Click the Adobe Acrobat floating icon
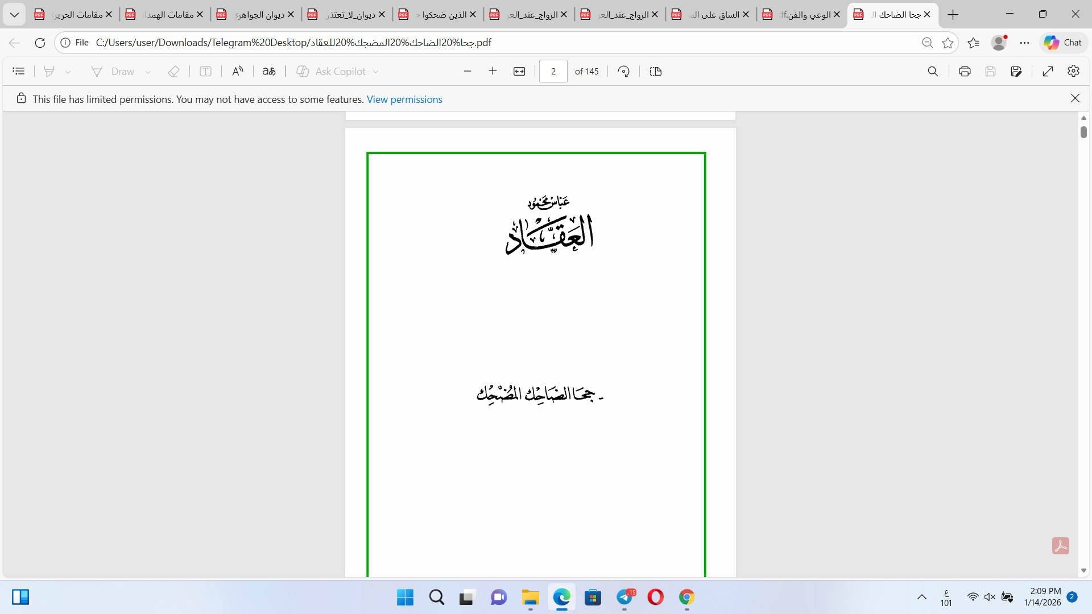 click(x=1061, y=546)
